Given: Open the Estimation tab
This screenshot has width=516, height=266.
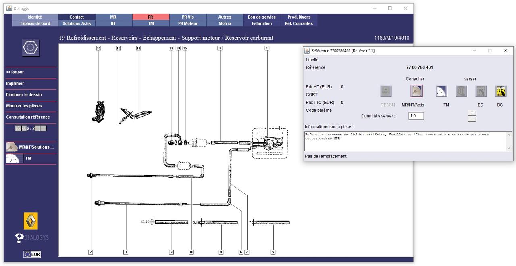Looking at the screenshot, I should click(262, 23).
